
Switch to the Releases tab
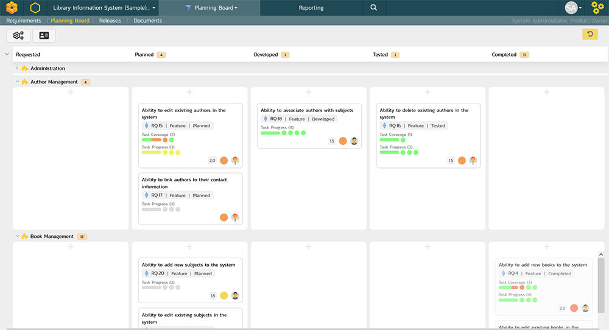coord(110,21)
